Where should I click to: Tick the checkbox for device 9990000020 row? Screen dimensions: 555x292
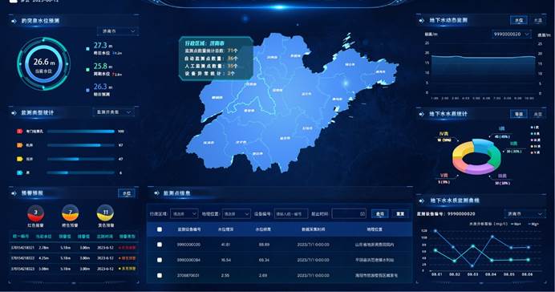(x=160, y=245)
